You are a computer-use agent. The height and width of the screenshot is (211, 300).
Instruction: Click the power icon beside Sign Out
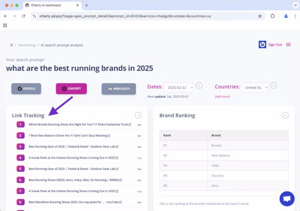pyautogui.click(x=262, y=45)
